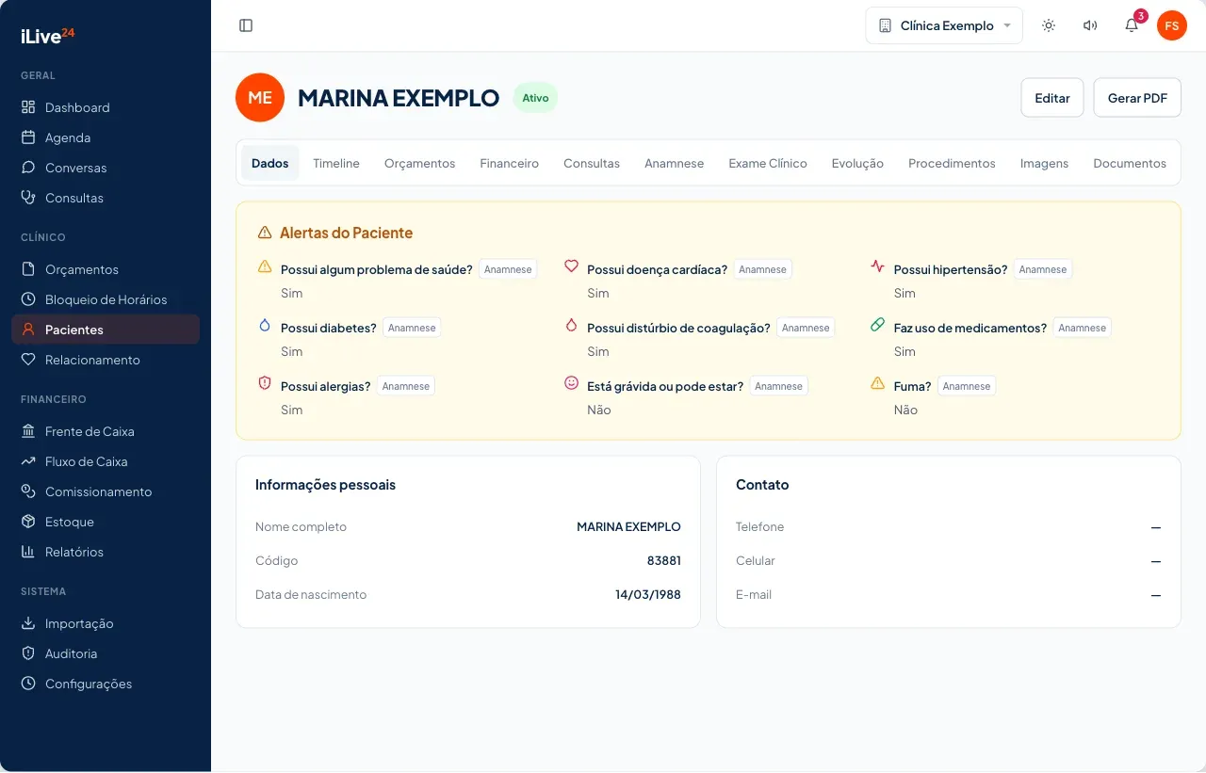
Task: Open Configurações in the sidebar
Action: pos(106,684)
